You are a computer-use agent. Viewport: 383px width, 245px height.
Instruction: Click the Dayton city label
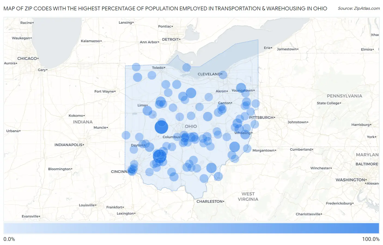pyautogui.click(x=137, y=145)
